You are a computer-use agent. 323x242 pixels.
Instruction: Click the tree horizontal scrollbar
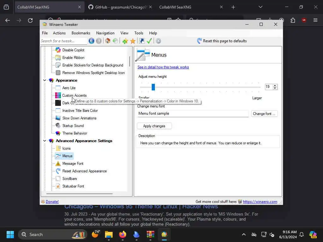click(x=79, y=194)
